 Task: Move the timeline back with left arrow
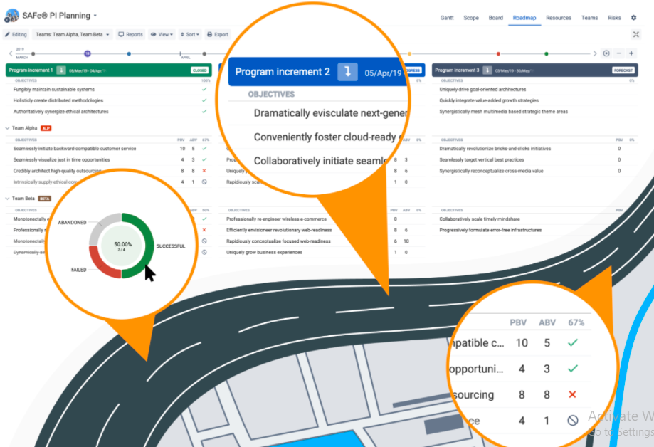(x=11, y=53)
